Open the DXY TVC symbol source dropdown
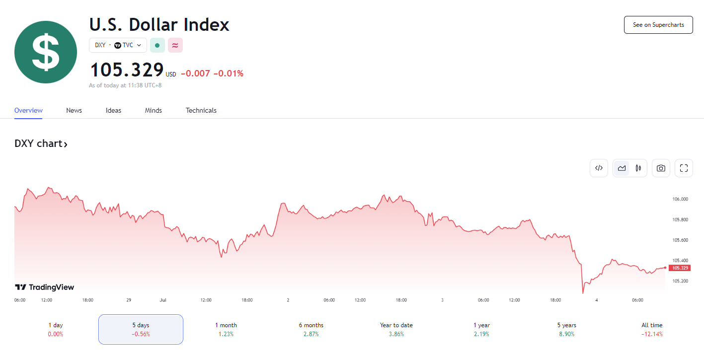The height and width of the screenshot is (356, 704). (118, 45)
